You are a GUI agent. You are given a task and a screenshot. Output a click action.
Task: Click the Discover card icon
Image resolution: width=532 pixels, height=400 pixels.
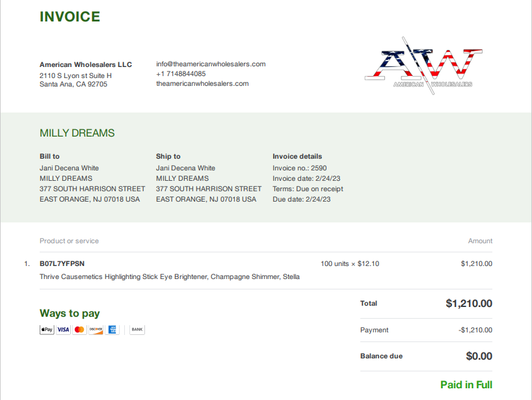click(x=96, y=330)
